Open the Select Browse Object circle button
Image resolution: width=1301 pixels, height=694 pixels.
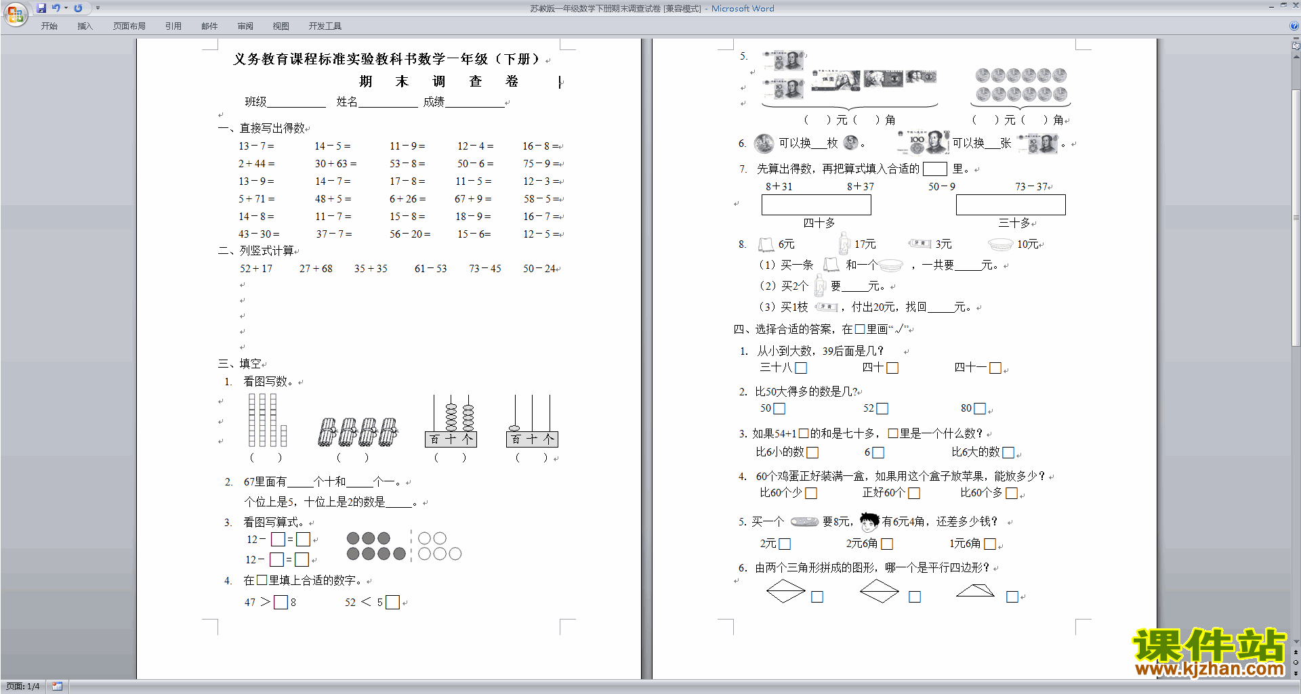click(1296, 662)
